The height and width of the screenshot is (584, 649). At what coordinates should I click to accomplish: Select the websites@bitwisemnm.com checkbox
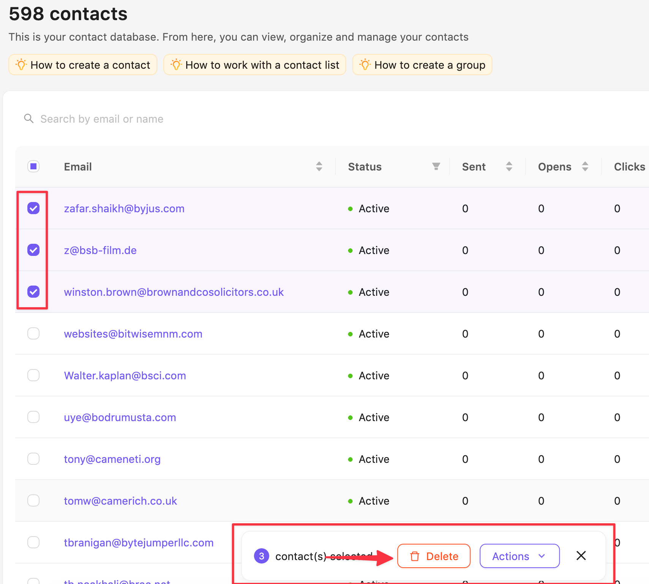33,333
